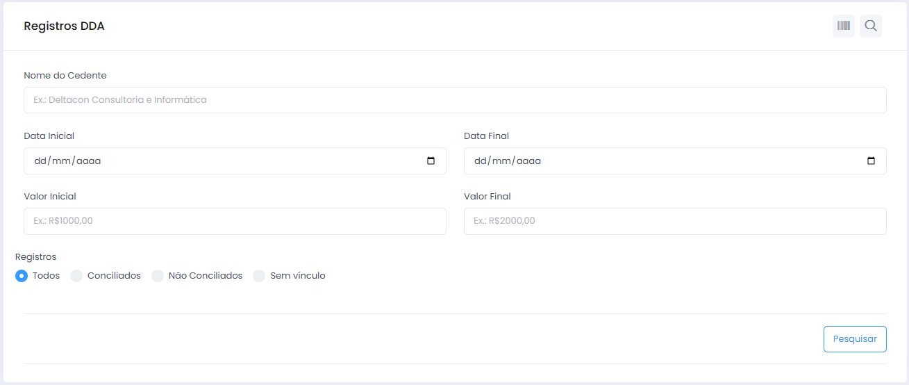Pick the Sem vínculo radio option
Viewport: 909px width, 385px height.
(259, 276)
